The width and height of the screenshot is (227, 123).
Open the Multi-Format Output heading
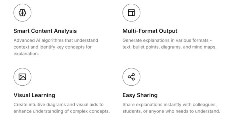[x=150, y=31]
